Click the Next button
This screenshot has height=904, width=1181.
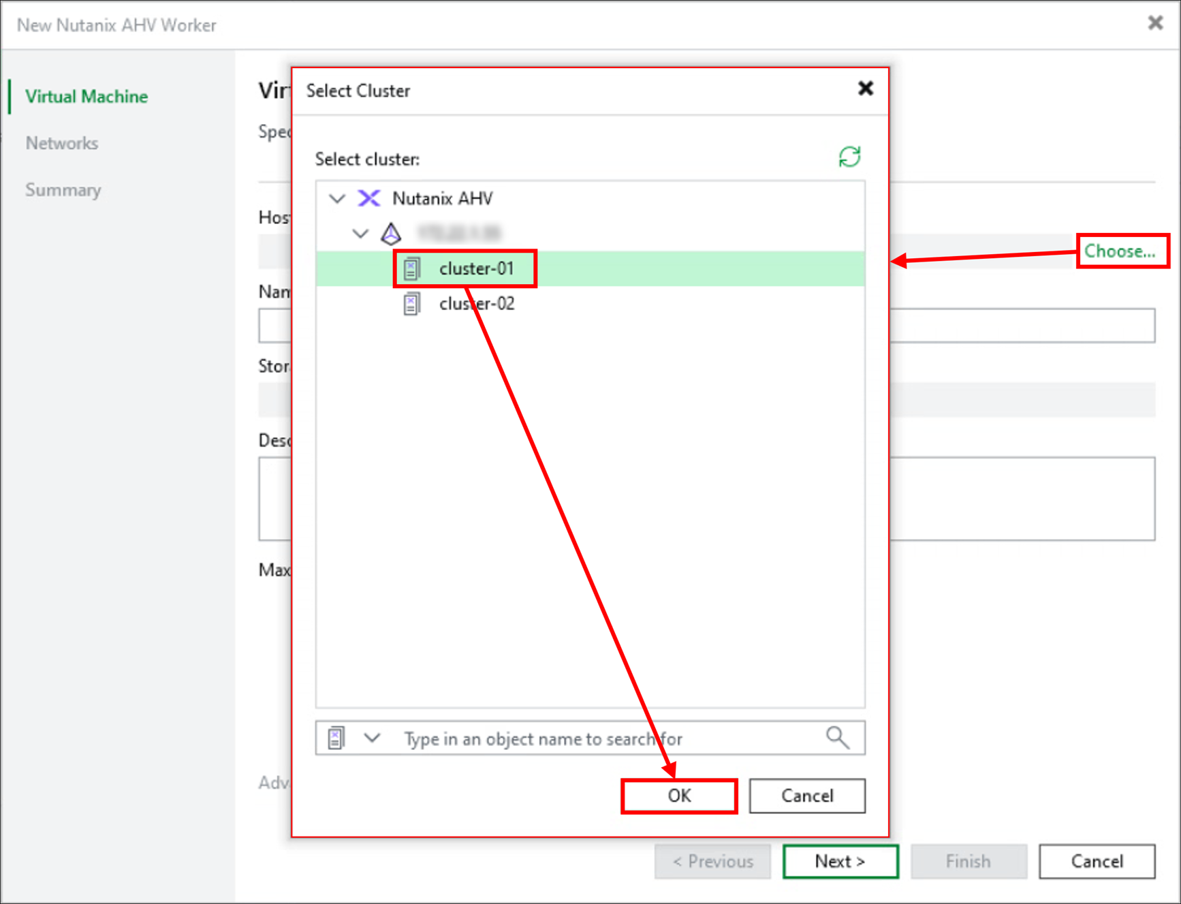(x=840, y=861)
